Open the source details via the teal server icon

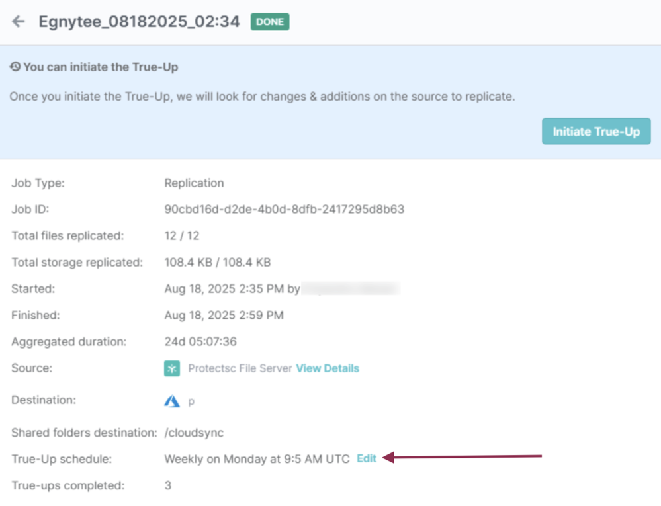[x=171, y=368]
